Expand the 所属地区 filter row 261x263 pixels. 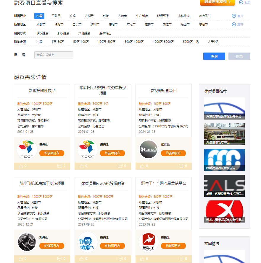point(238,24)
